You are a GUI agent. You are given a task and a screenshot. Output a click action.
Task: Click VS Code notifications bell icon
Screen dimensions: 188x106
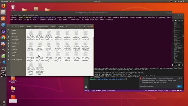click(x=181, y=91)
